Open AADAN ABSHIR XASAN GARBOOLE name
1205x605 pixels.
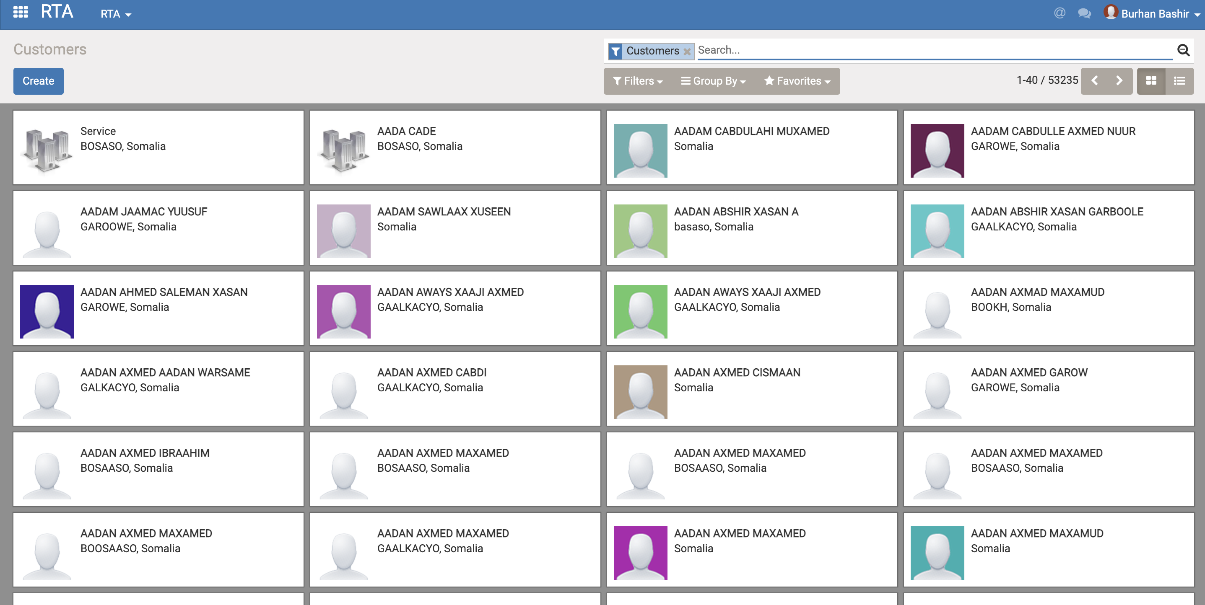click(1057, 211)
